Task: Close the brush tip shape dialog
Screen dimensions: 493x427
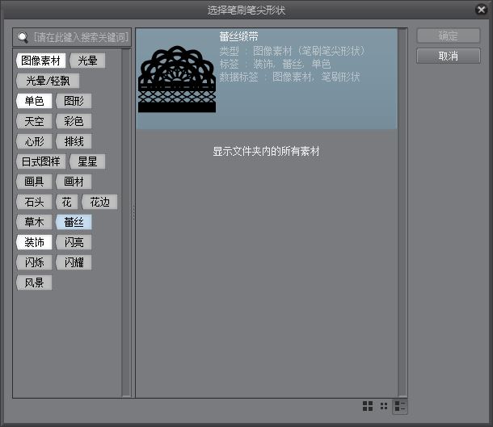Action: point(481,10)
